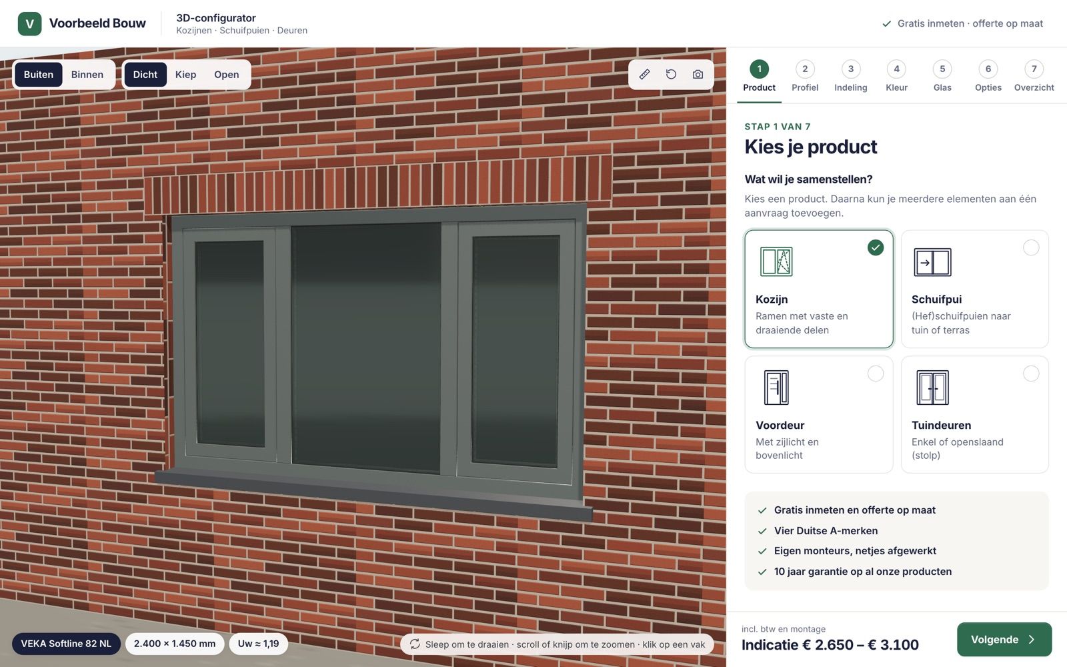Viewport: 1067px width, 667px height.
Task: Switch view to Buiten
Action: pyautogui.click(x=39, y=75)
